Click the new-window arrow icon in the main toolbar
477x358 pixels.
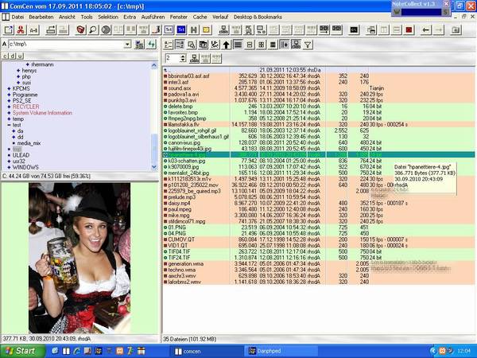(x=9, y=30)
